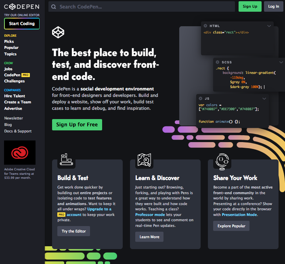The image size is (285, 264).
Task: Click the Log In button
Action: (274, 6)
